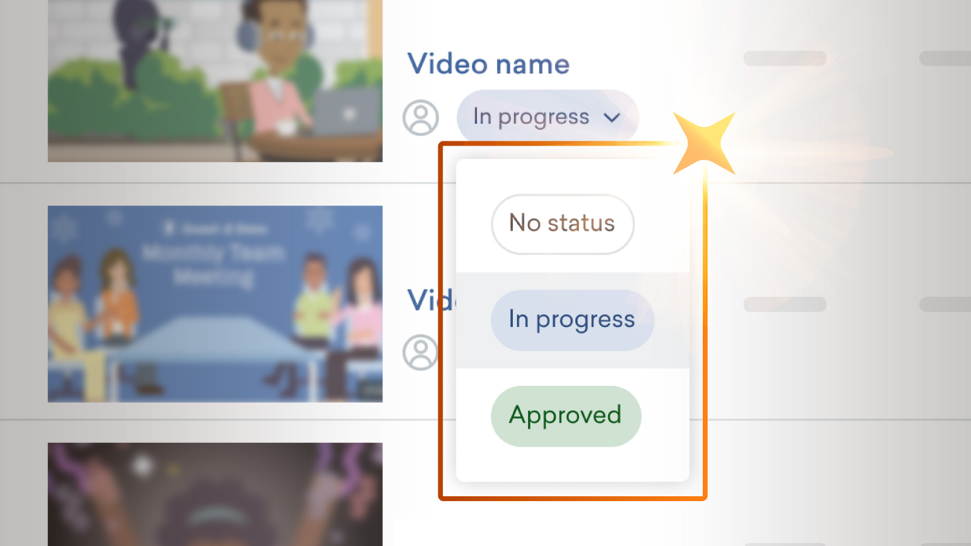Open the thumbnail of man with laptop
Screen dimensions: 971x546
pyautogui.click(x=215, y=81)
